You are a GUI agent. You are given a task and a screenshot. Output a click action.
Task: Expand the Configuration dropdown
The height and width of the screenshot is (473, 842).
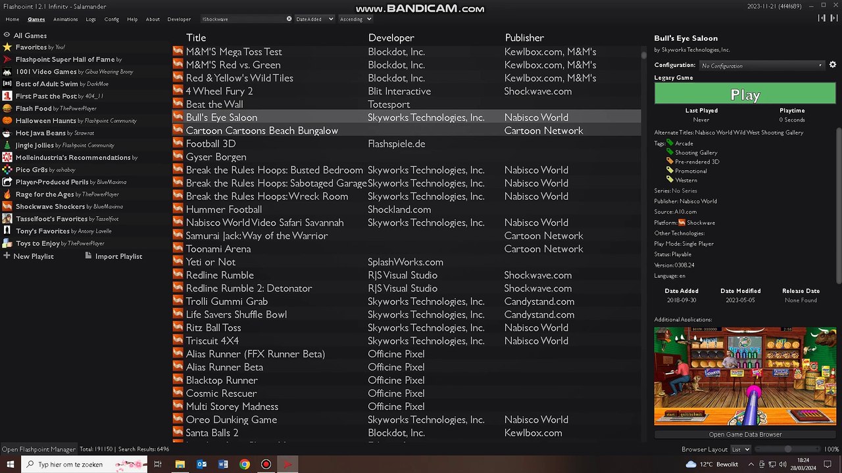tap(762, 66)
